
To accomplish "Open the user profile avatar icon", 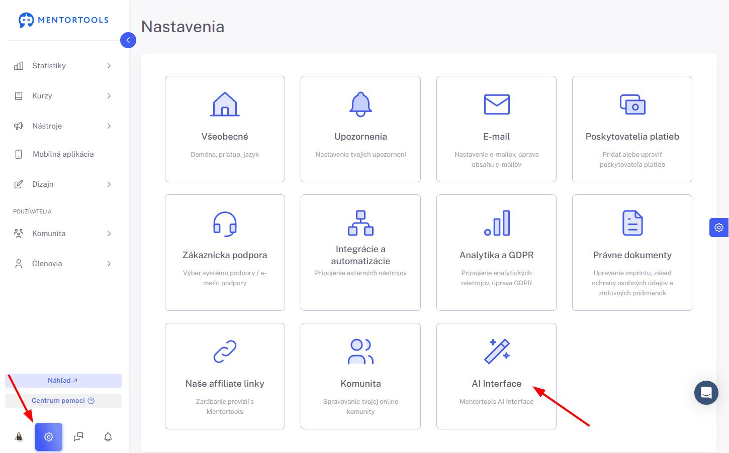I will [19, 437].
